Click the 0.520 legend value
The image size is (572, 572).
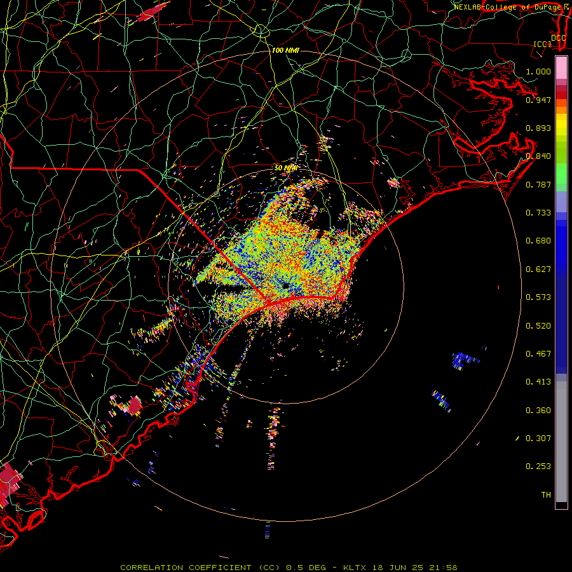point(538,326)
